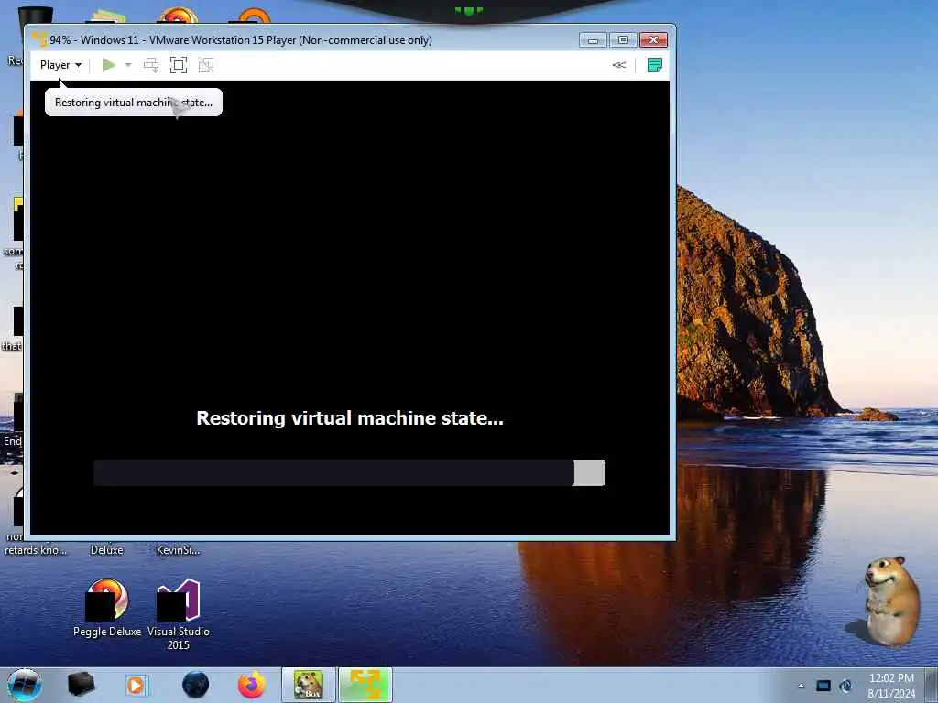
Task: Click the Unity mode toolbar icon
Action: (x=206, y=65)
